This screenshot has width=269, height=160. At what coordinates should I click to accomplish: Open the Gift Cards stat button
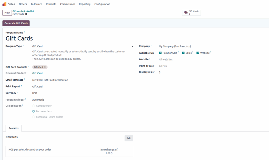coord(192,13)
